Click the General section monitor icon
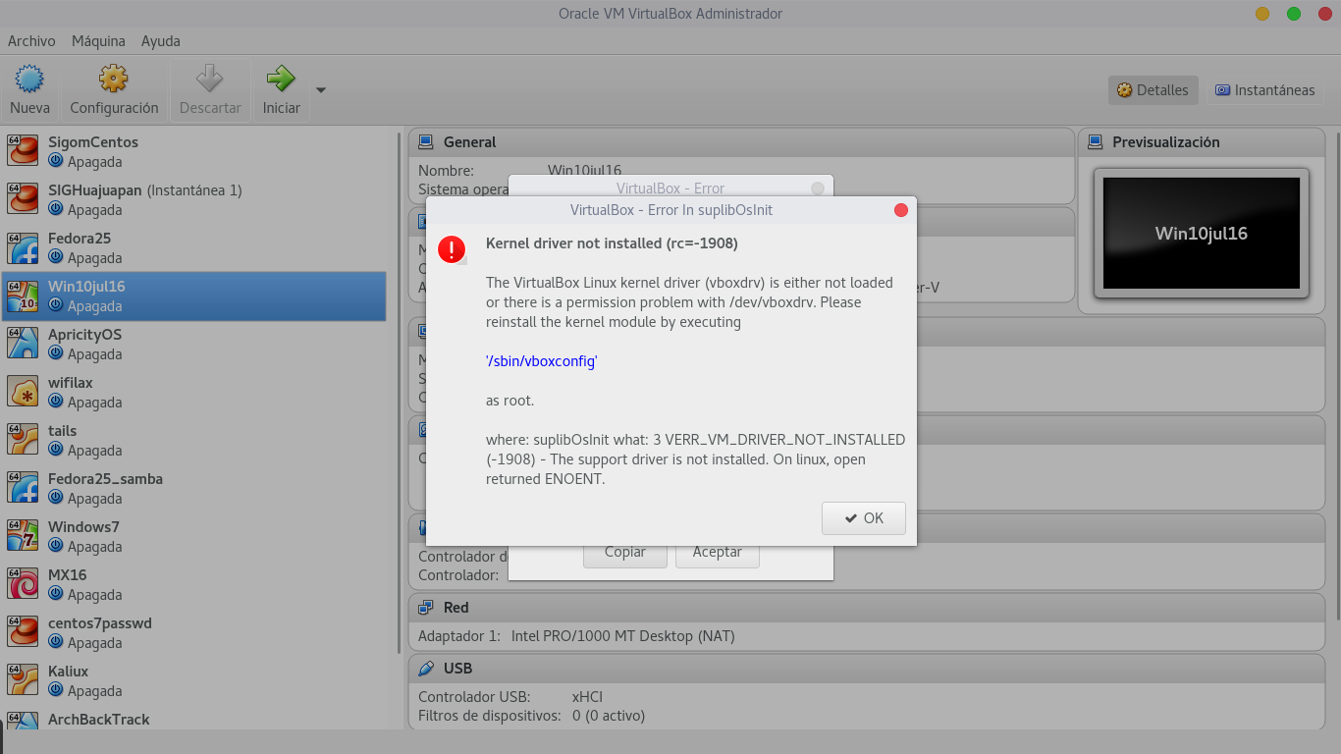1341x754 pixels. [x=426, y=142]
